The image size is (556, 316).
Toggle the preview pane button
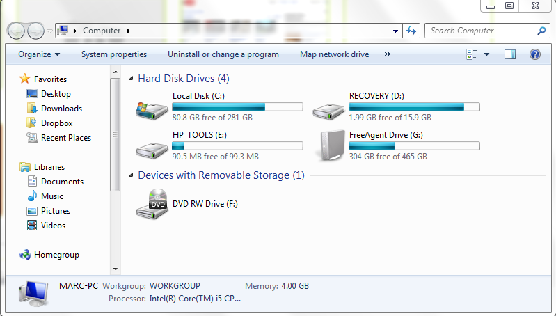click(510, 54)
